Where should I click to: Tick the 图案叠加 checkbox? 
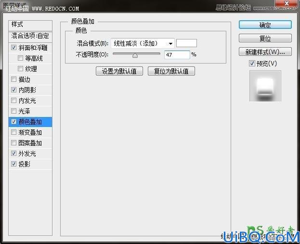(13, 142)
